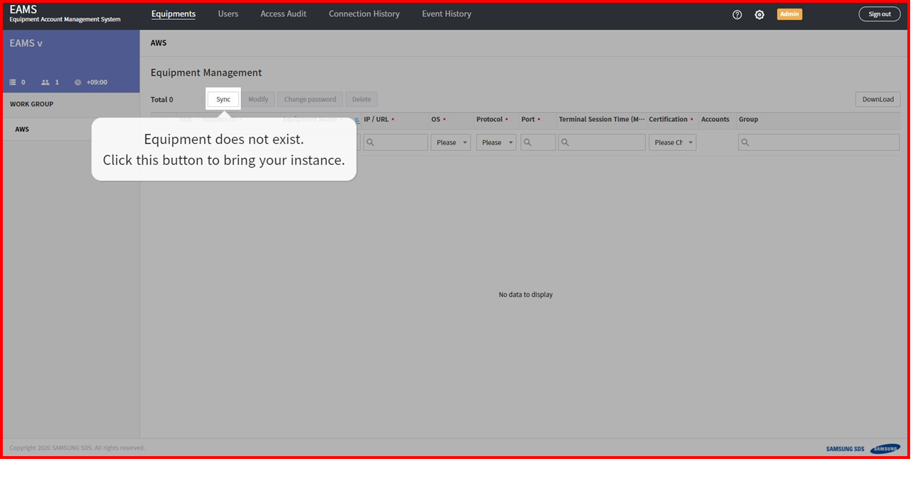This screenshot has width=913, height=488.
Task: Click the OS column header
Action: point(436,120)
